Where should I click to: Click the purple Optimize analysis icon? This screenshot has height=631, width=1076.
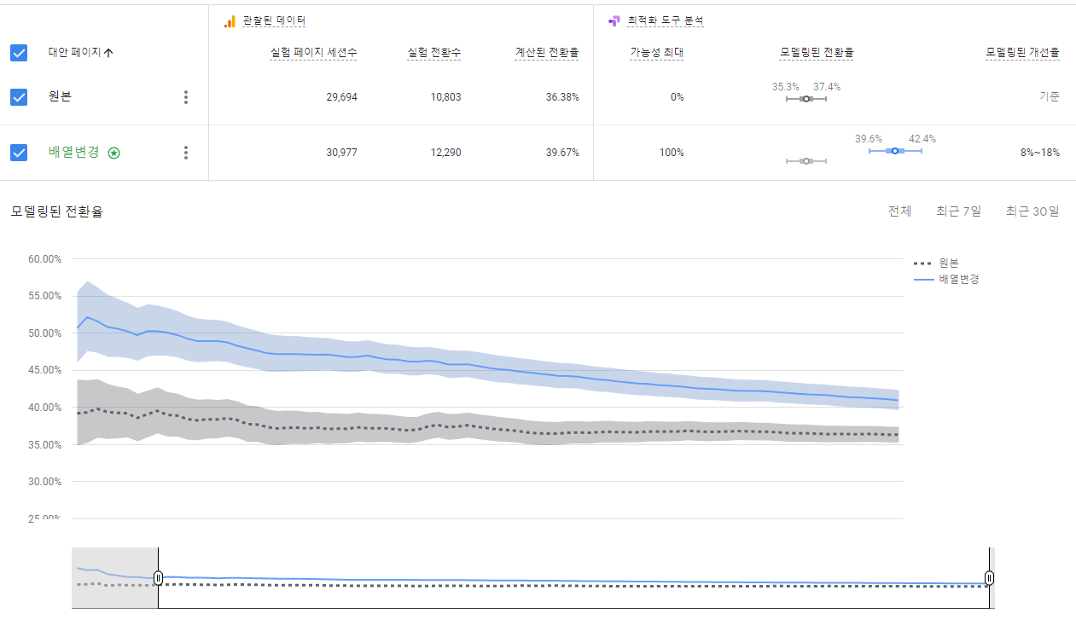coord(614,20)
